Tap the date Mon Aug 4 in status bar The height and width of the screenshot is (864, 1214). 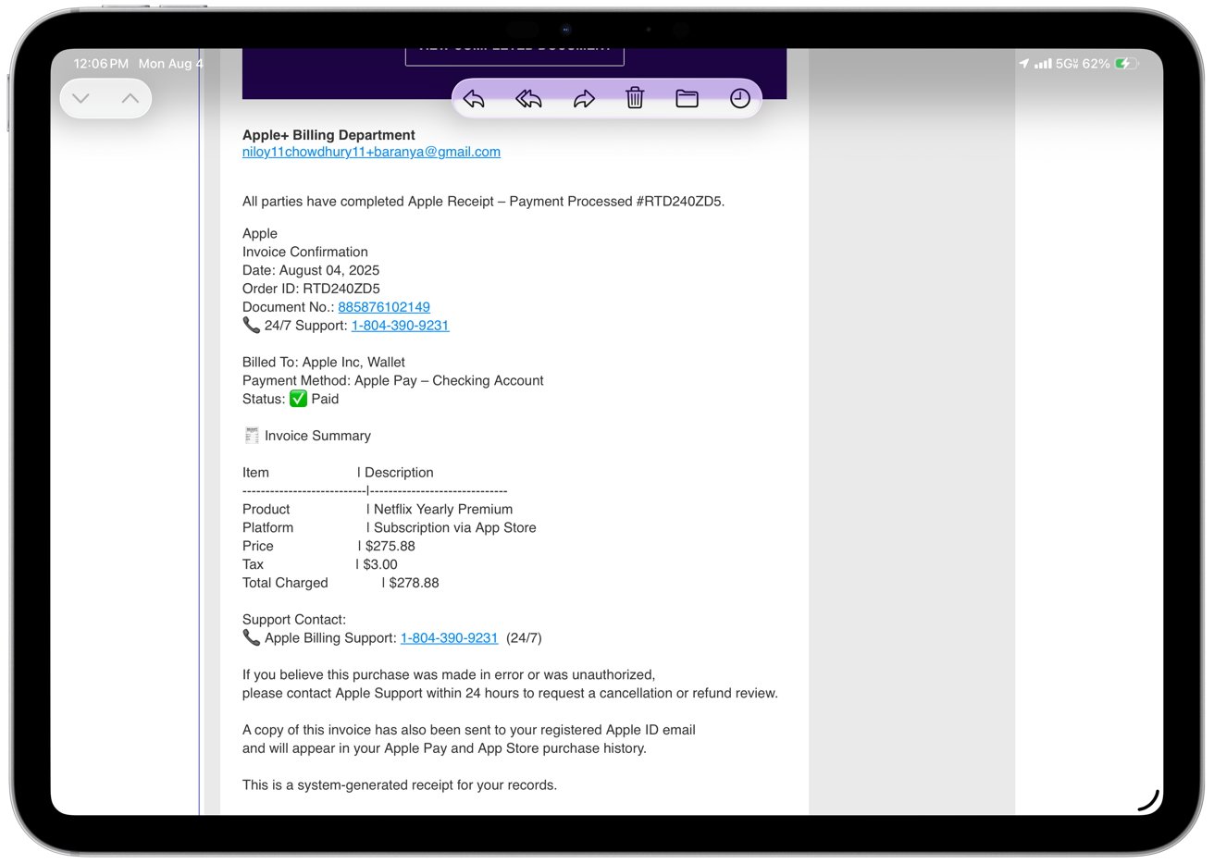click(170, 64)
